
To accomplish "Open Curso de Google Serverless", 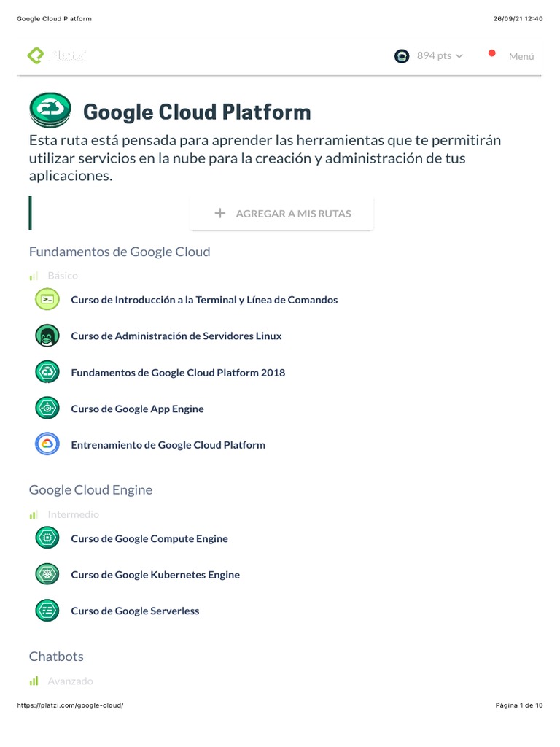I will pos(135,611).
